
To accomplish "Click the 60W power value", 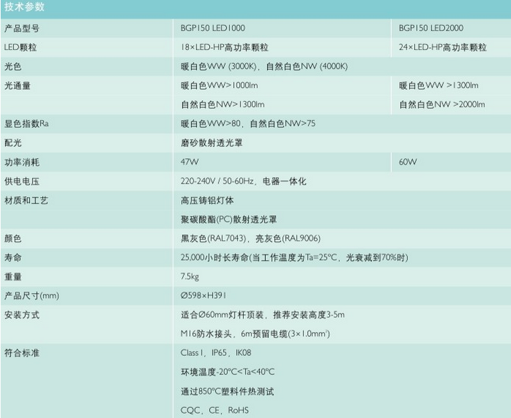I will click(408, 162).
